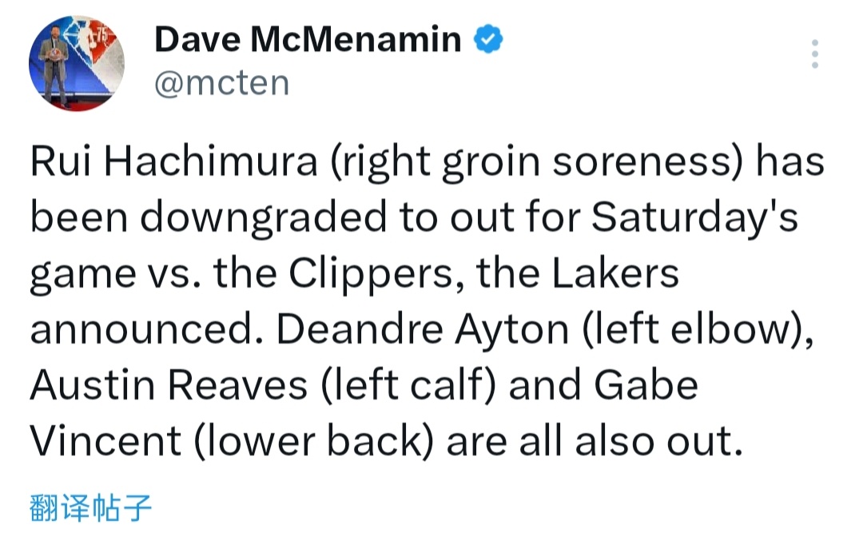Open the three-dot more options menu
The height and width of the screenshot is (545, 863).
click(x=814, y=54)
